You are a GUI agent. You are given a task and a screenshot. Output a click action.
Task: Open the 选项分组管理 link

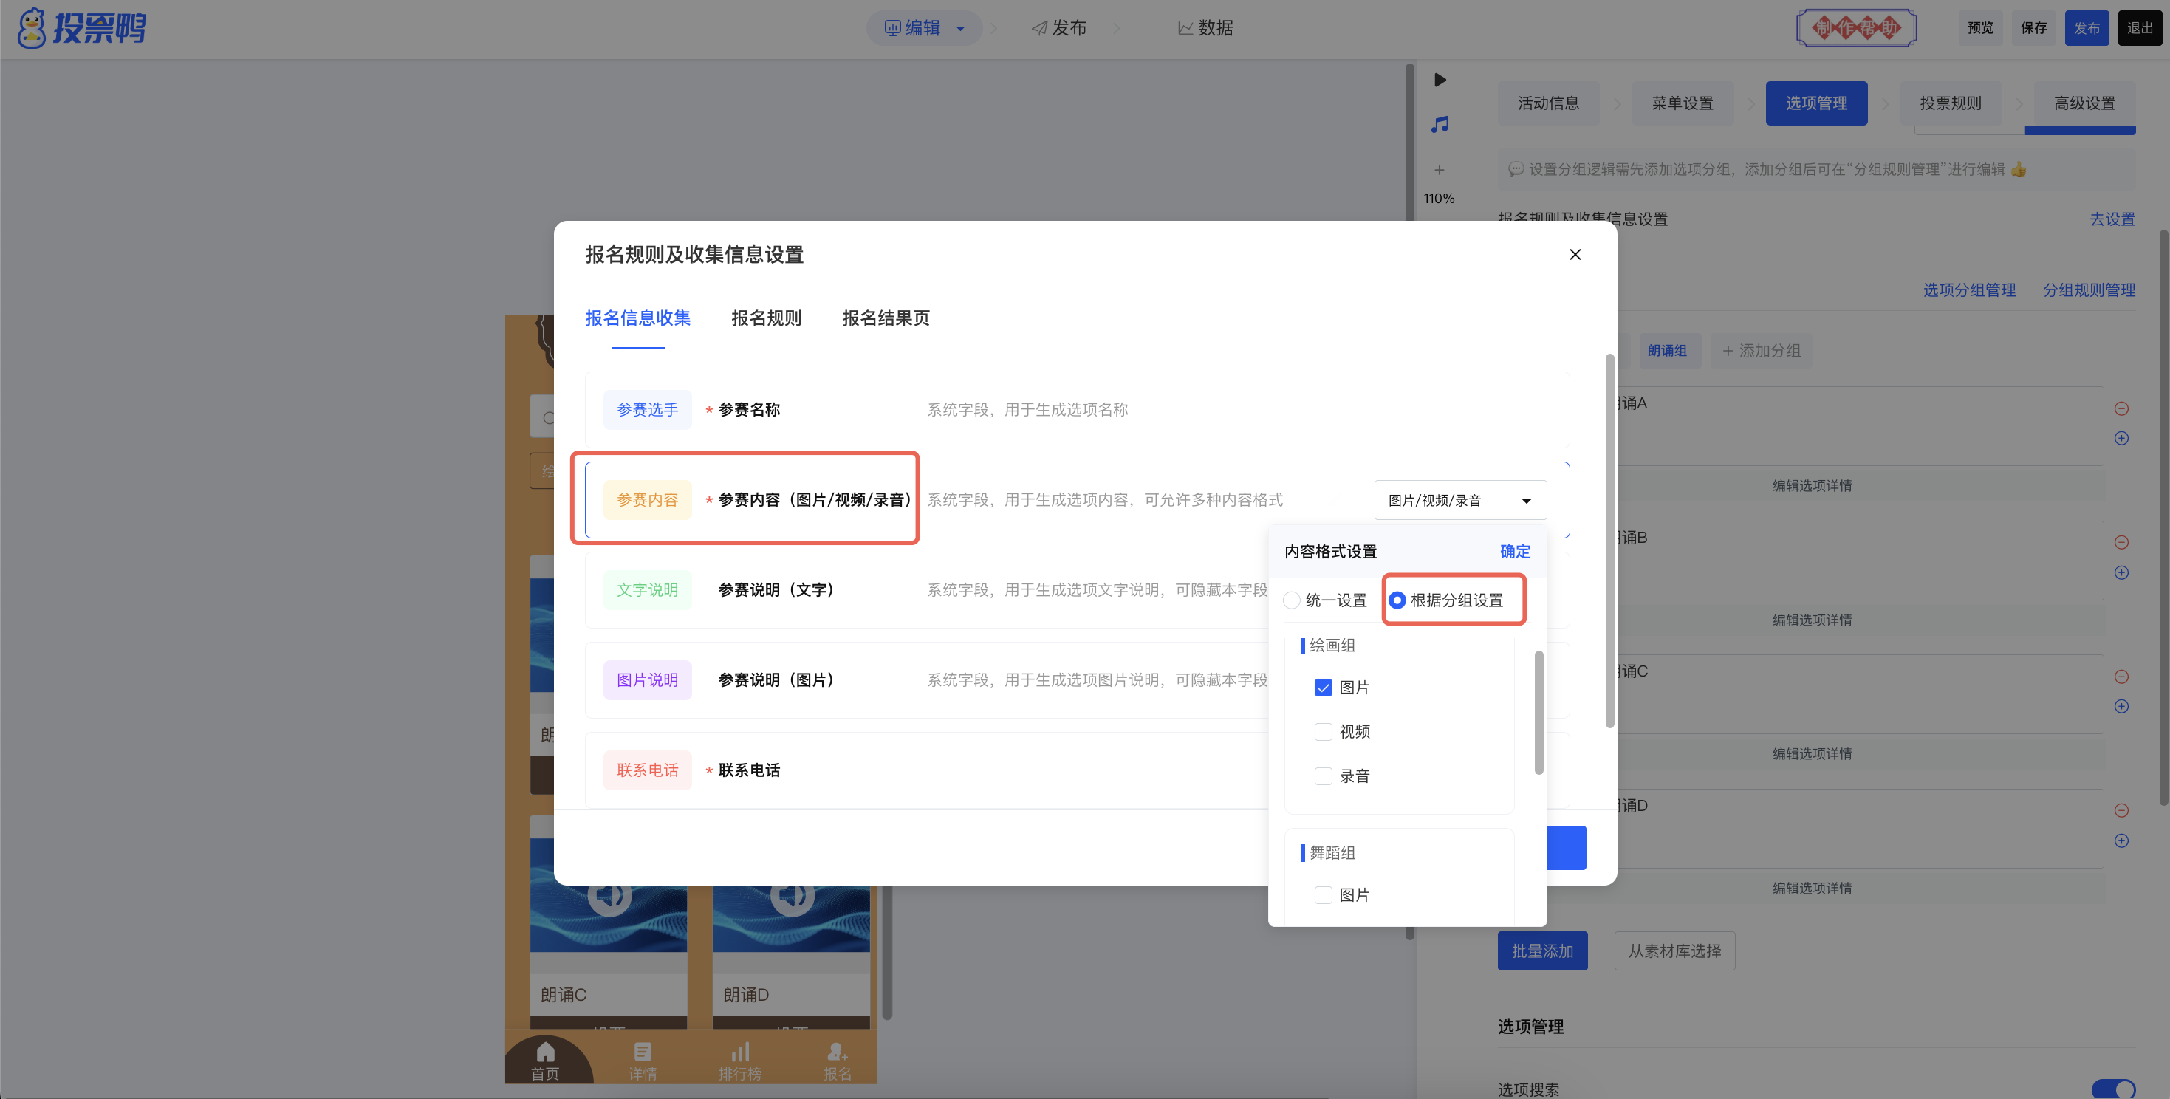1968,290
